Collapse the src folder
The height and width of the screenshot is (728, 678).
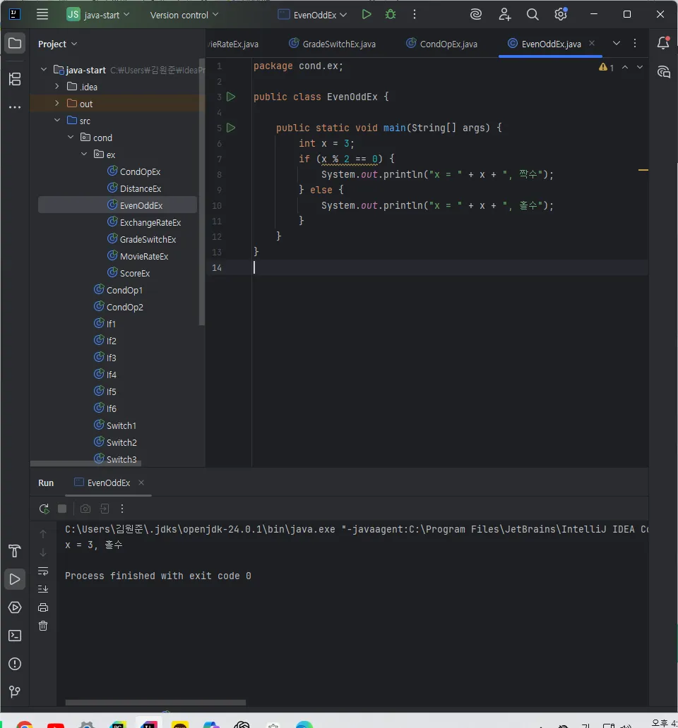[x=57, y=120]
